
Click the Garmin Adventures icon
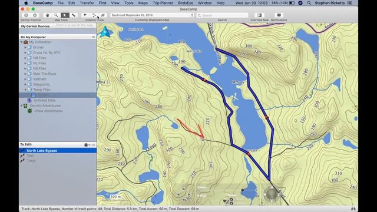25,105
